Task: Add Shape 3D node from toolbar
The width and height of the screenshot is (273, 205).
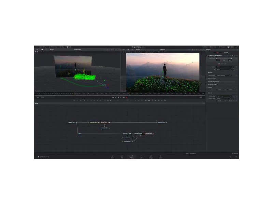Action: coord(149,100)
